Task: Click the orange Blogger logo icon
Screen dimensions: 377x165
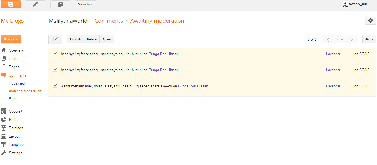Action: coord(11,4)
